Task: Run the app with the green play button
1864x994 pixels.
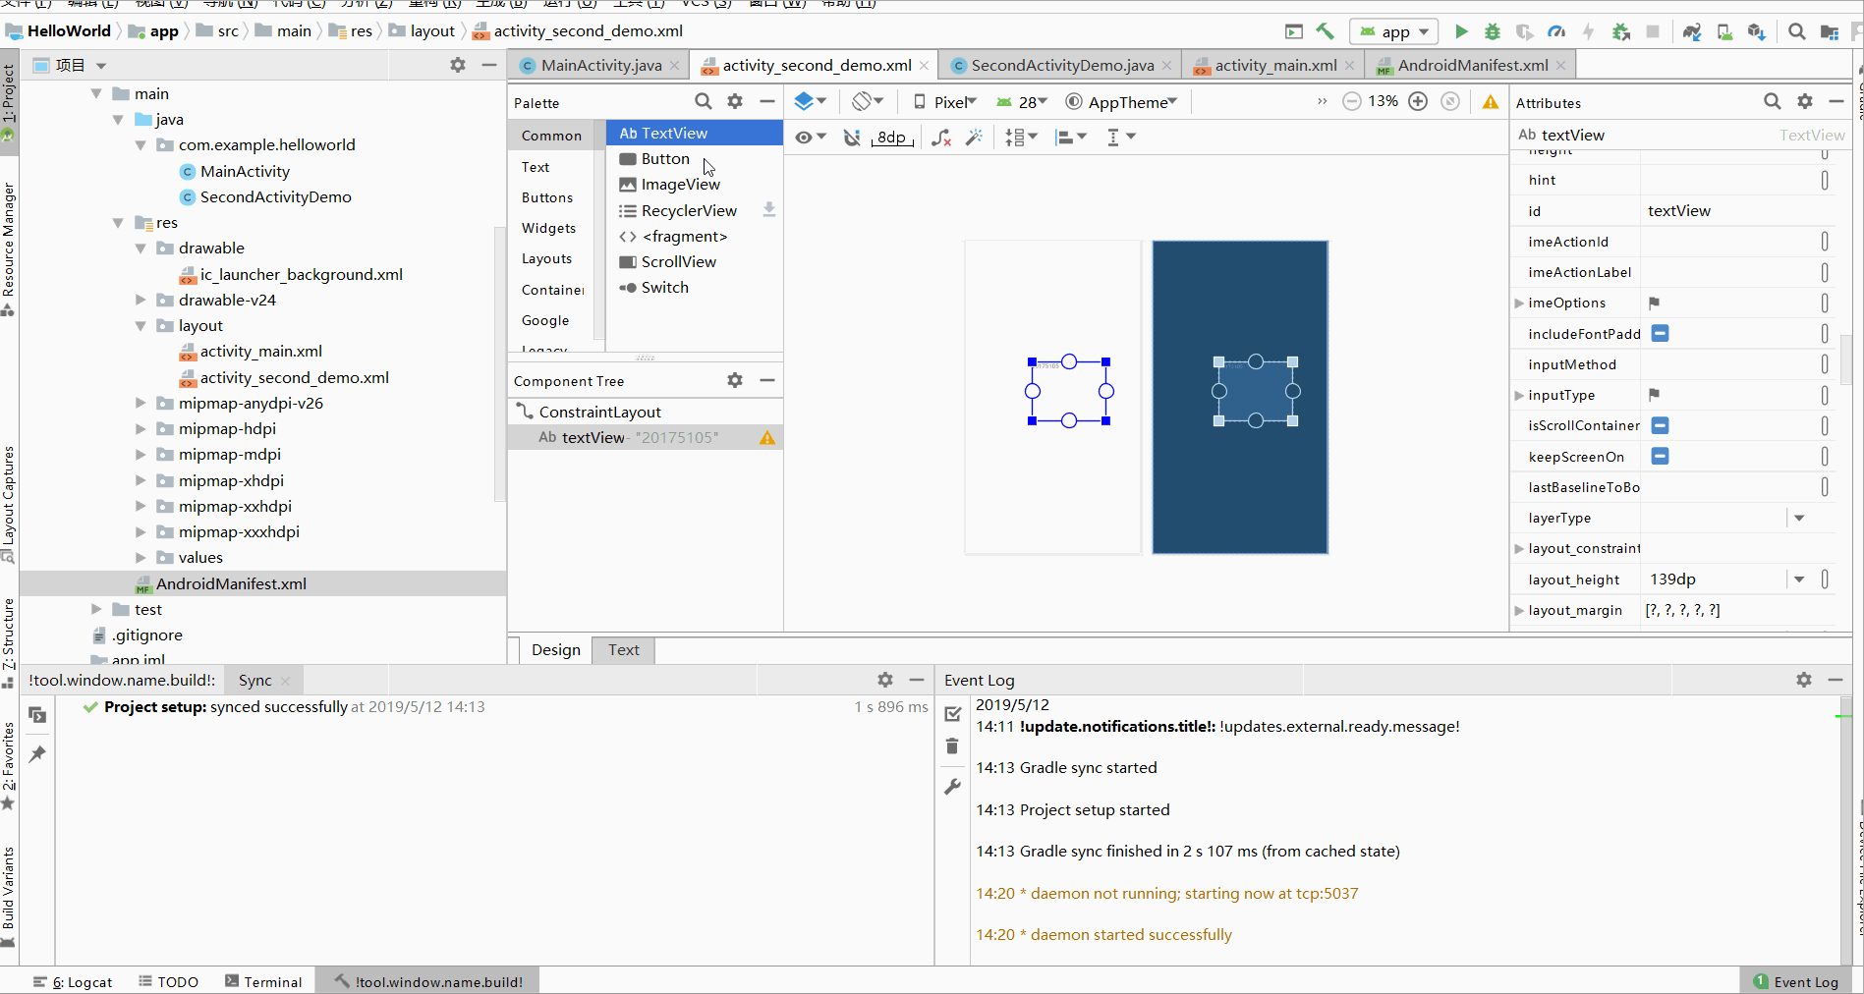Action: (1461, 31)
